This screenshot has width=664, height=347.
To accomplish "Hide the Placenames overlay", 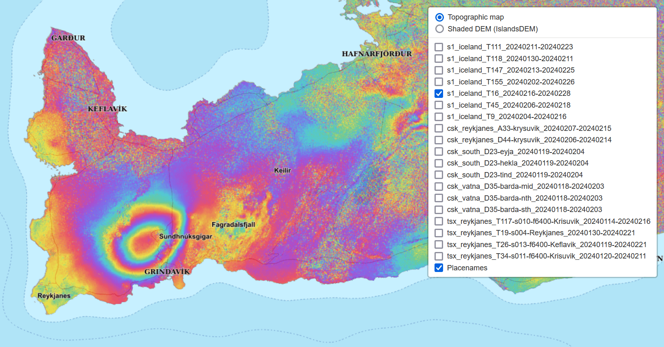I will tap(439, 268).
